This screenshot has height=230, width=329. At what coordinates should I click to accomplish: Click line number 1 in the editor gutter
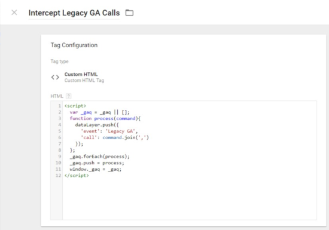(x=60, y=106)
